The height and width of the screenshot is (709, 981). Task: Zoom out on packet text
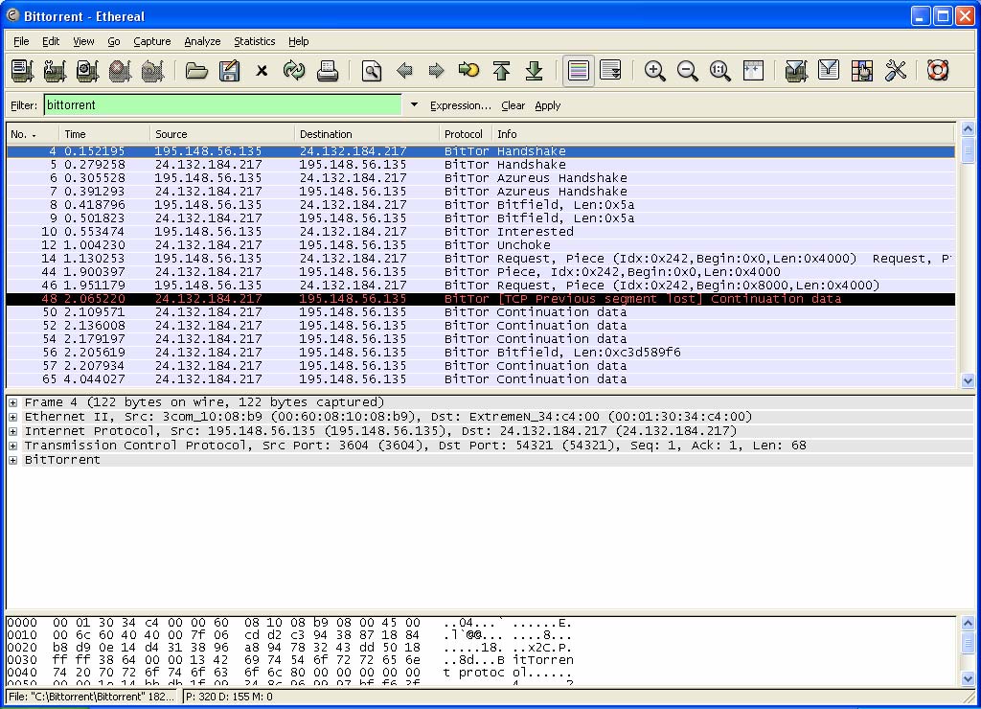click(688, 71)
